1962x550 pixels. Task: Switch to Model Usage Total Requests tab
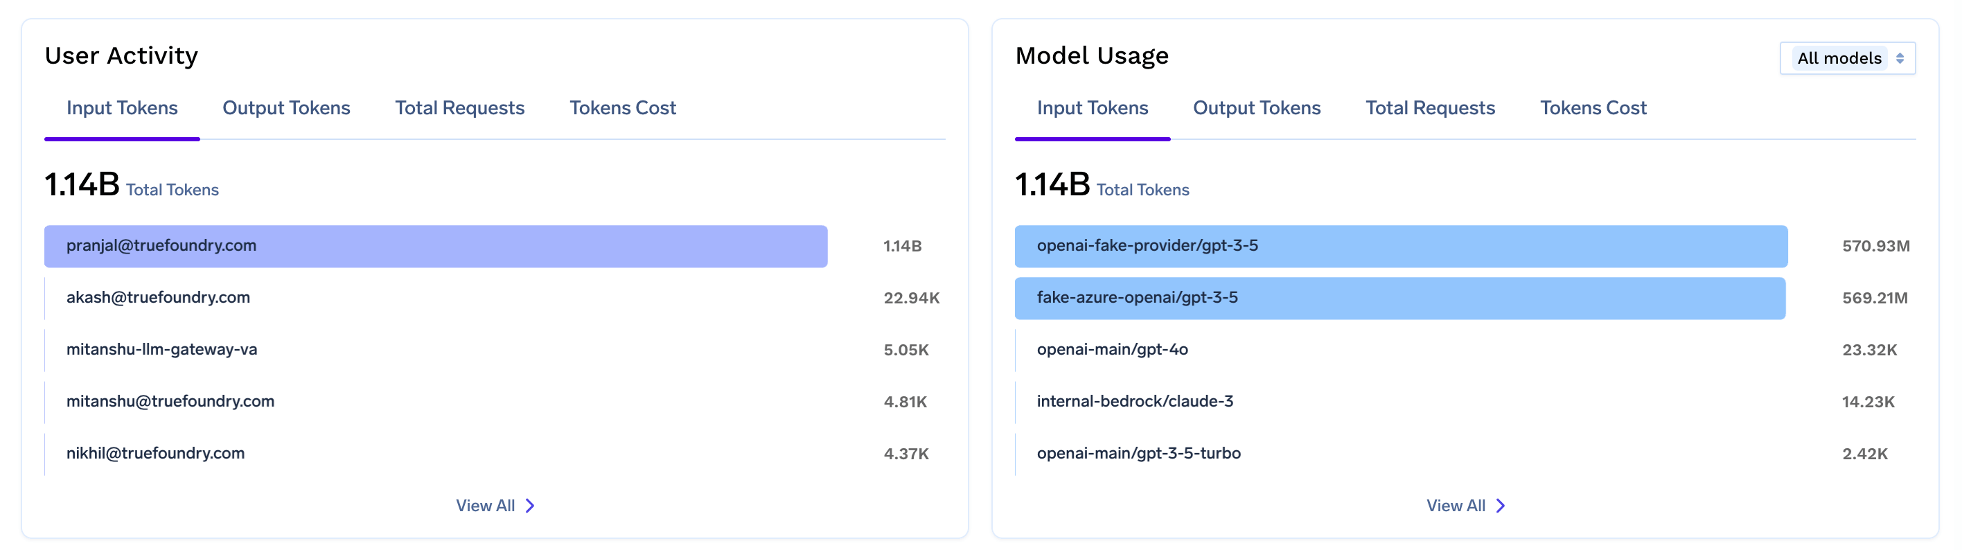click(x=1430, y=108)
